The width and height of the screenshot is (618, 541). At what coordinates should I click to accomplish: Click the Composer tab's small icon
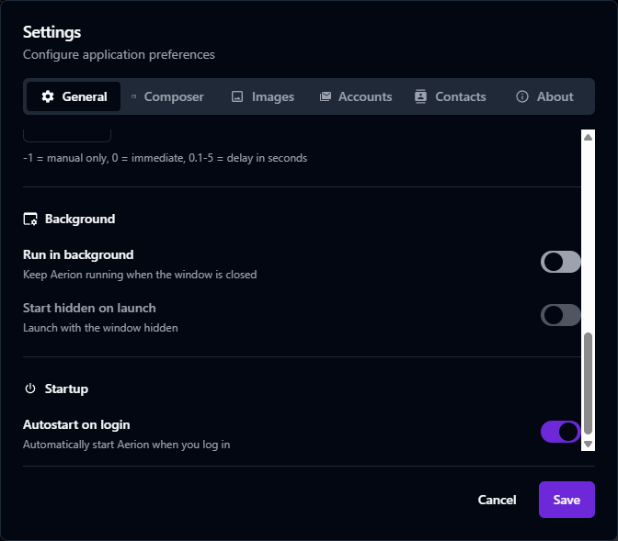pyautogui.click(x=133, y=96)
